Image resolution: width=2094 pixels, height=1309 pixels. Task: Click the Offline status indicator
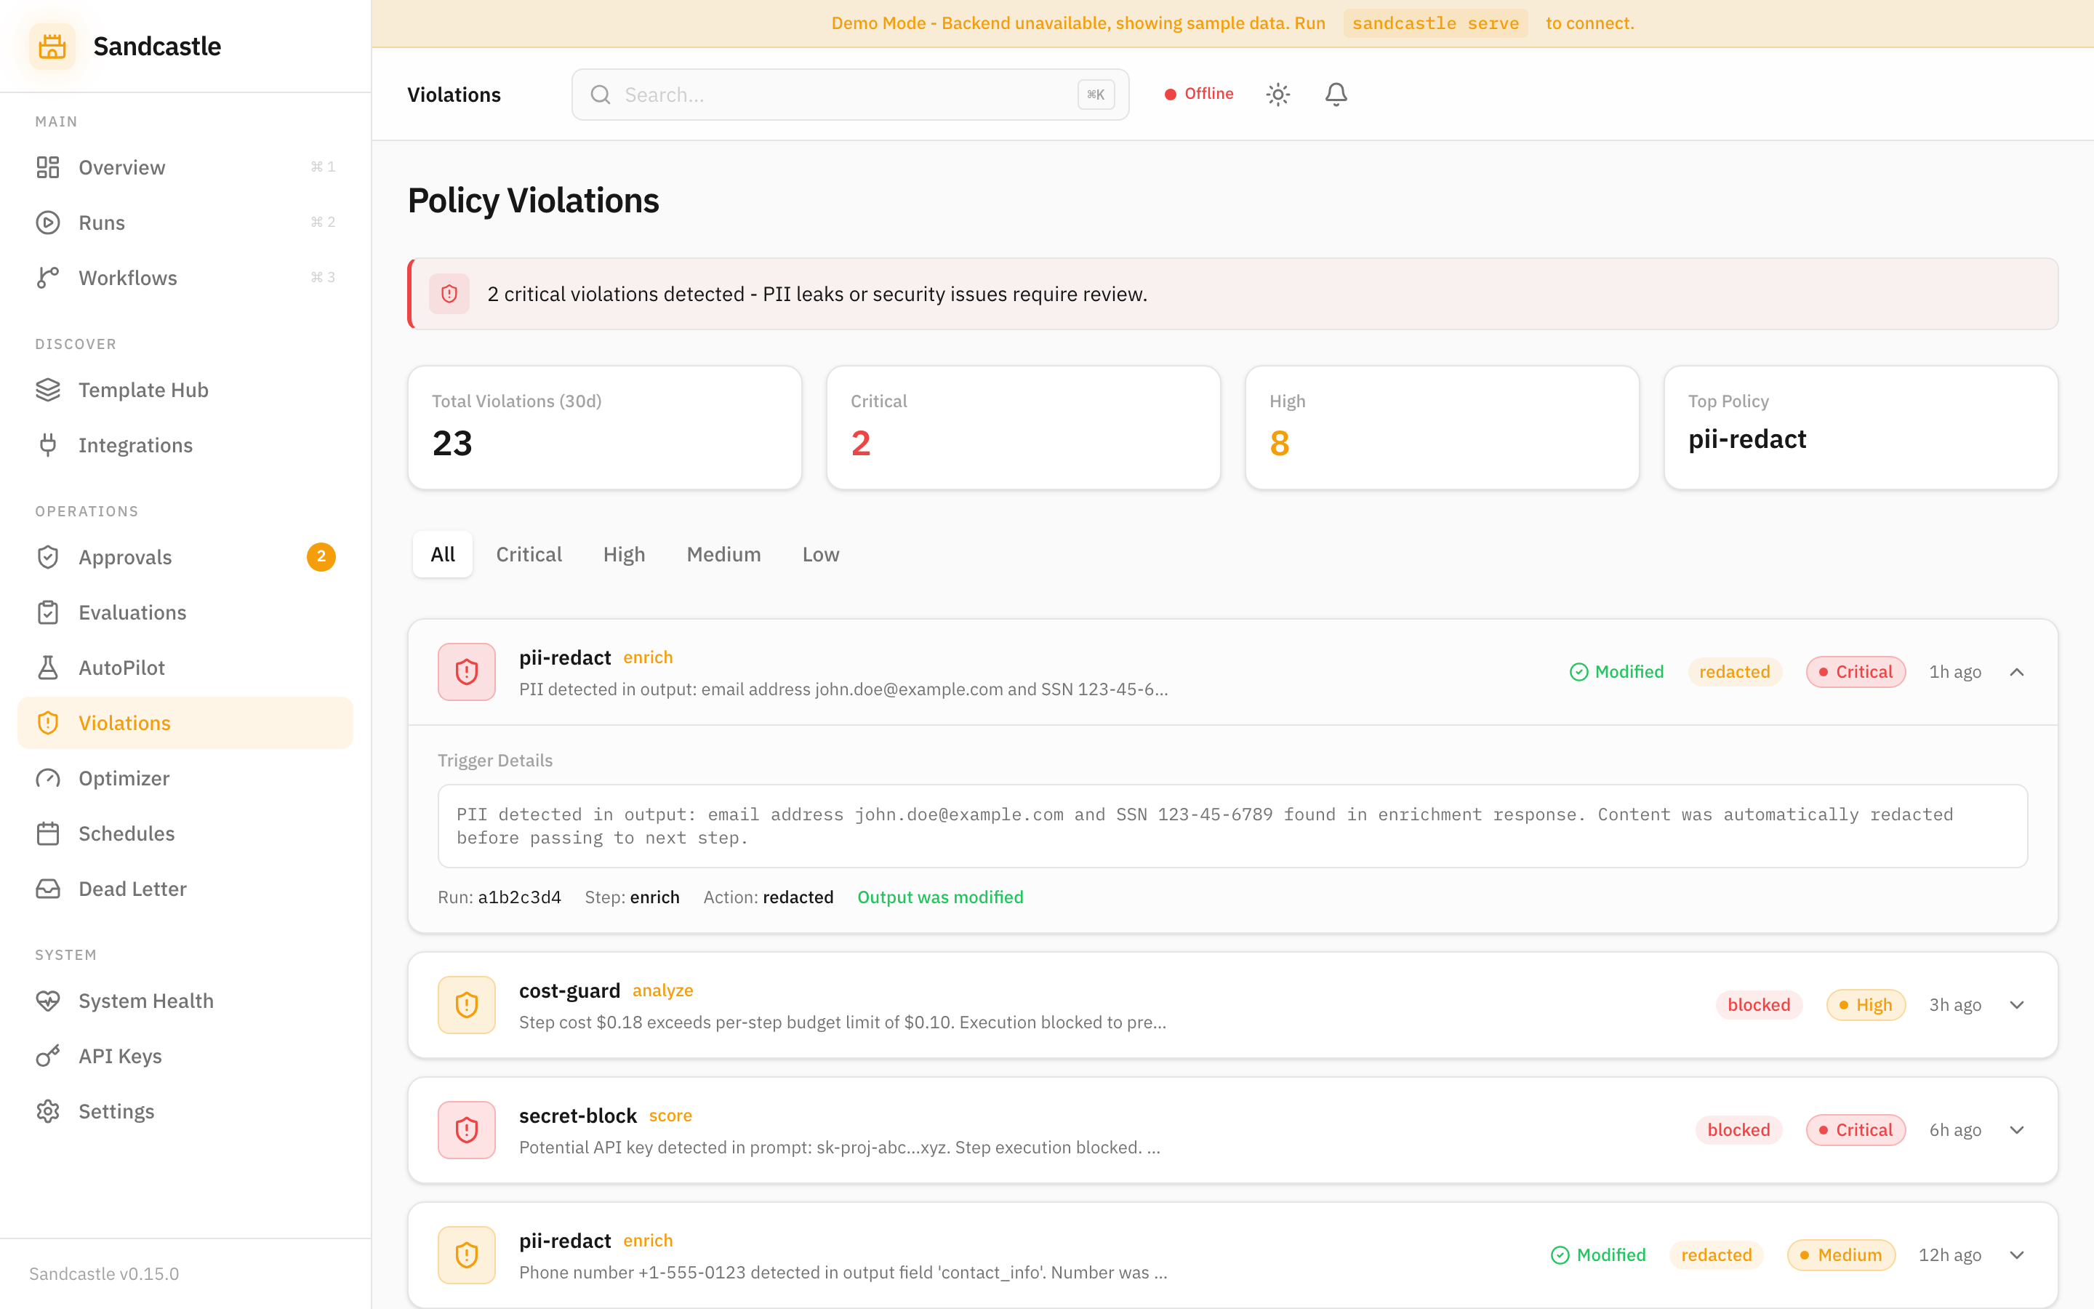(1198, 94)
